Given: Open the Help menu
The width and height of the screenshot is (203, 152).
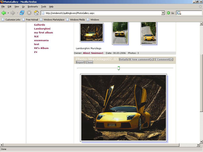Looking at the screenshot, I should (x=51, y=7).
